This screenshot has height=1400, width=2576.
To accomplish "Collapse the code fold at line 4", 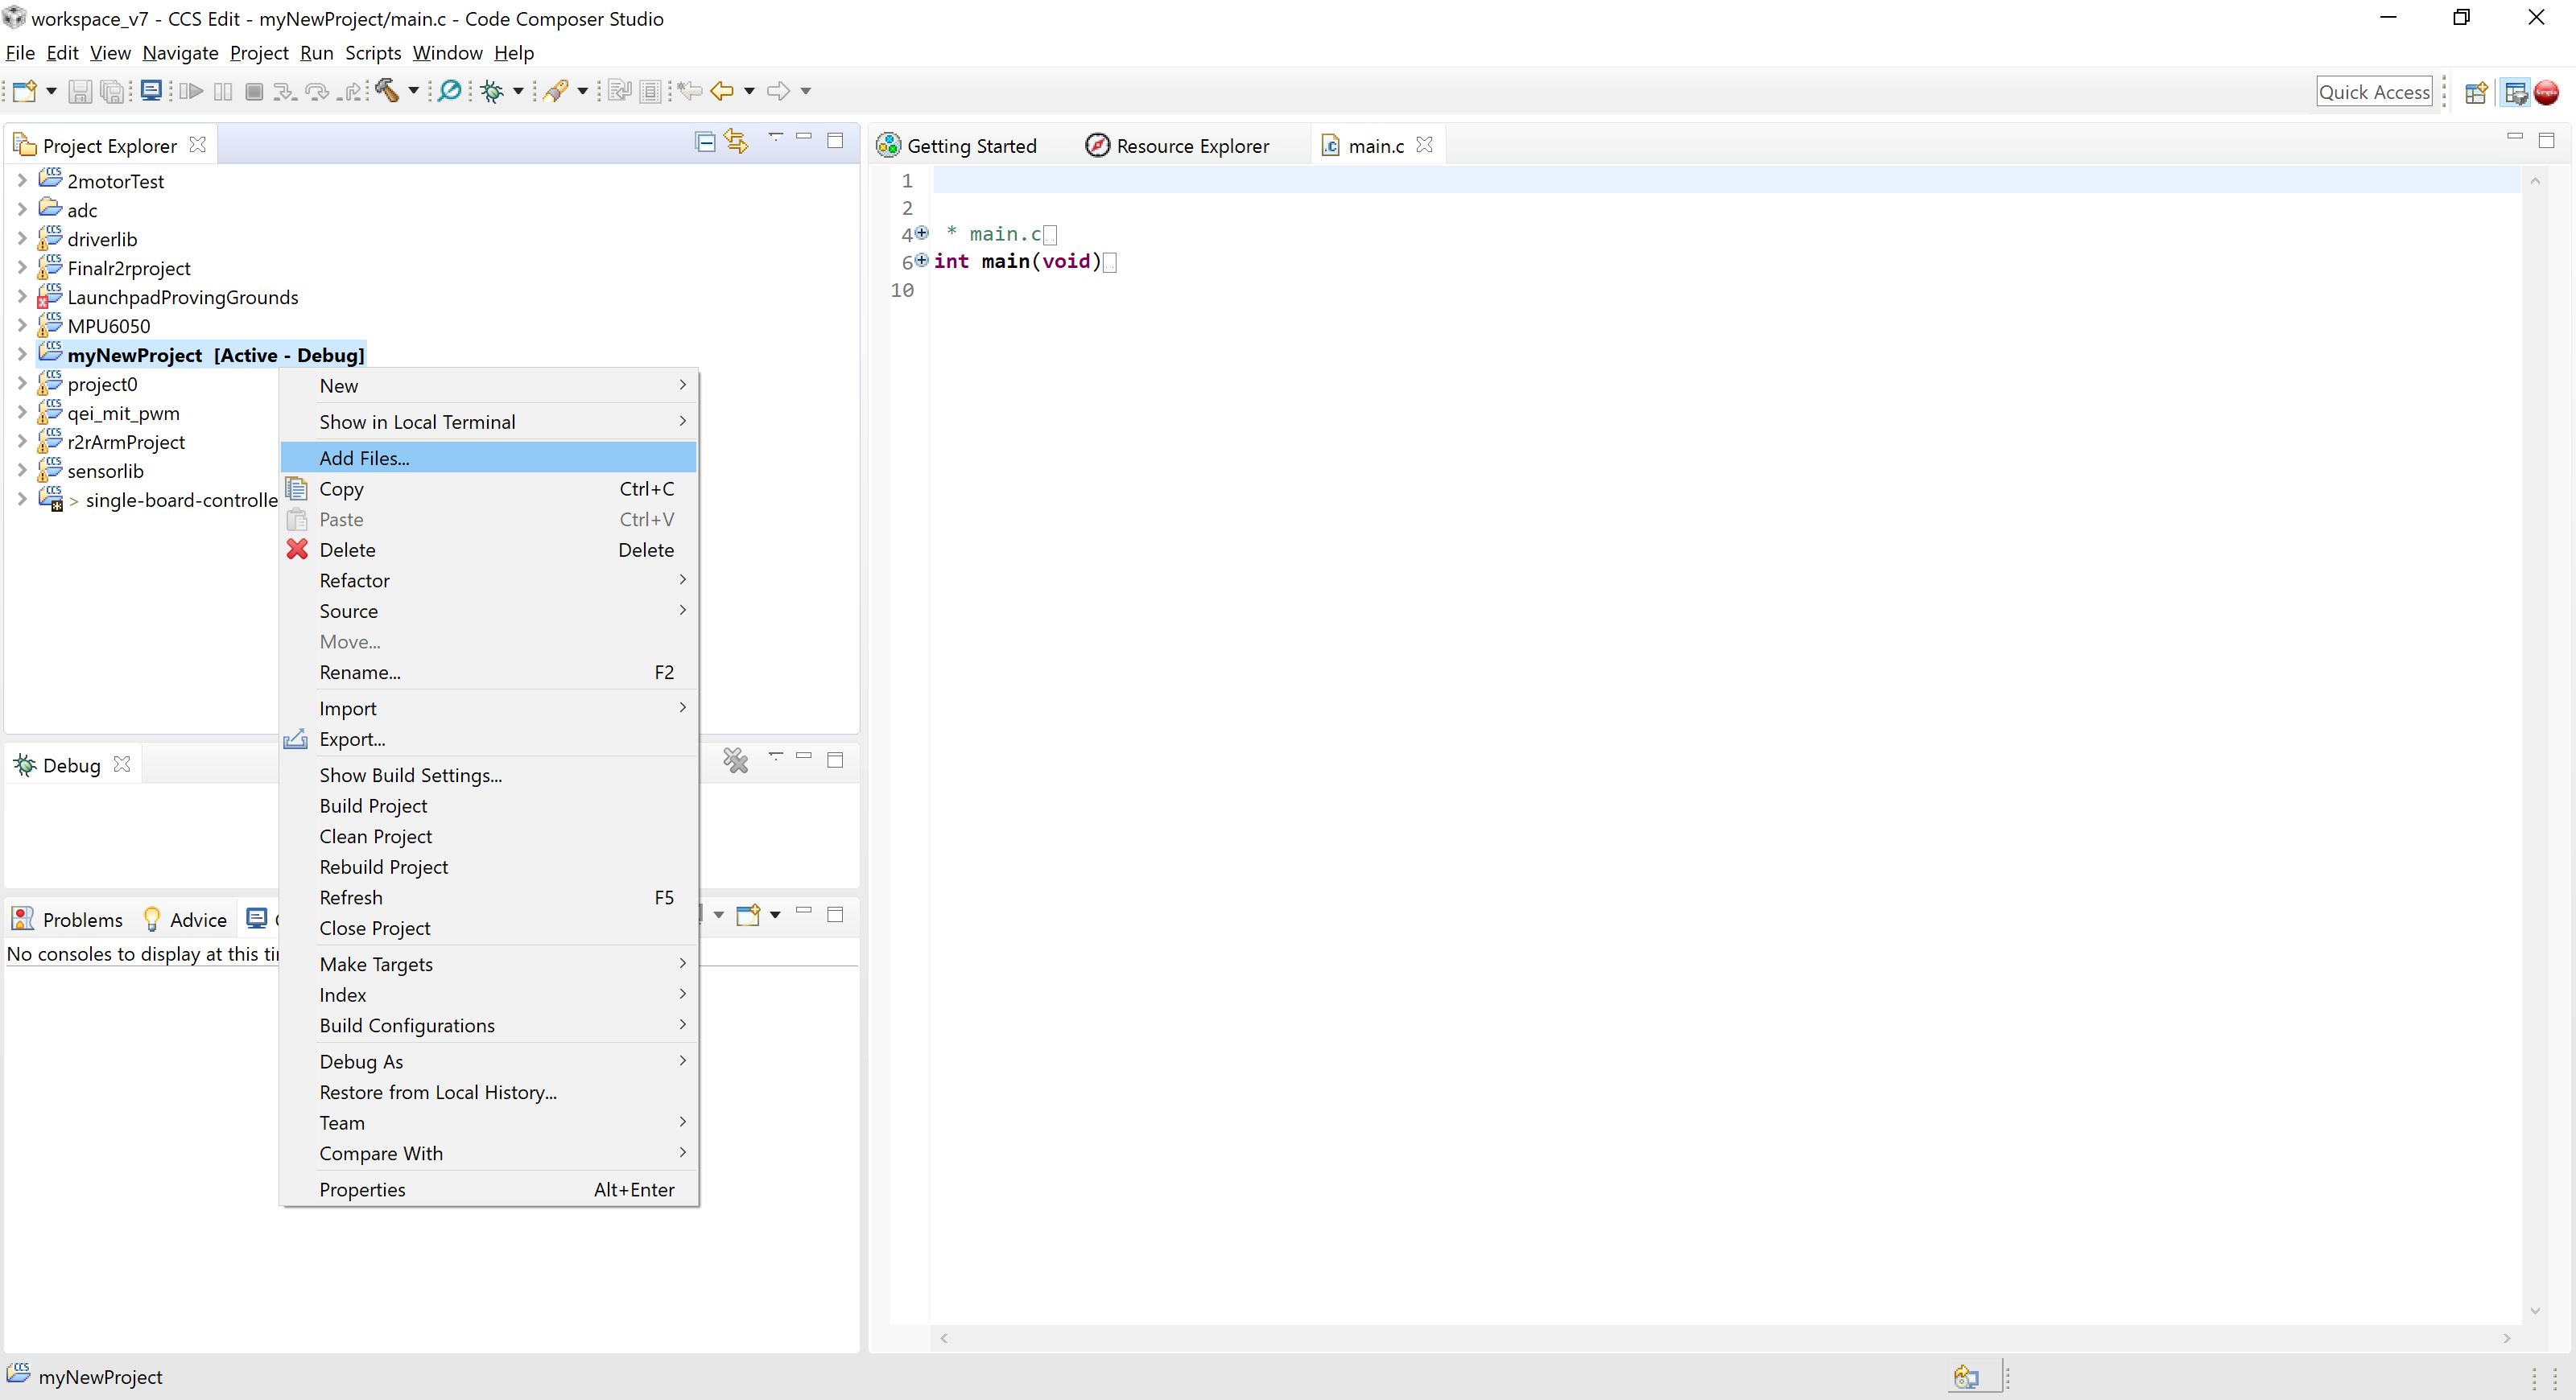I will pos(922,234).
